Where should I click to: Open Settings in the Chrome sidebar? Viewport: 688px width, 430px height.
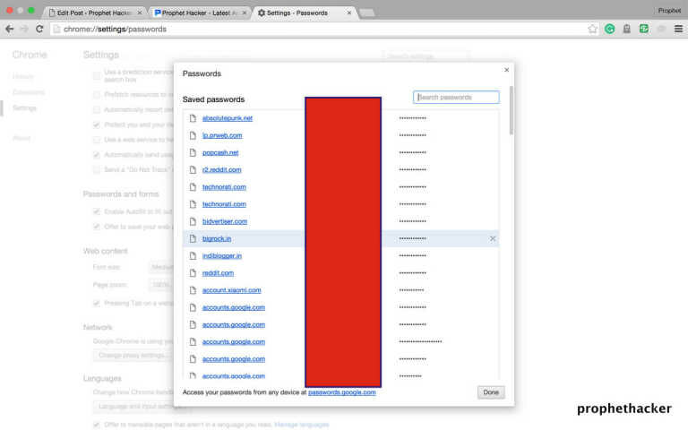tap(24, 107)
